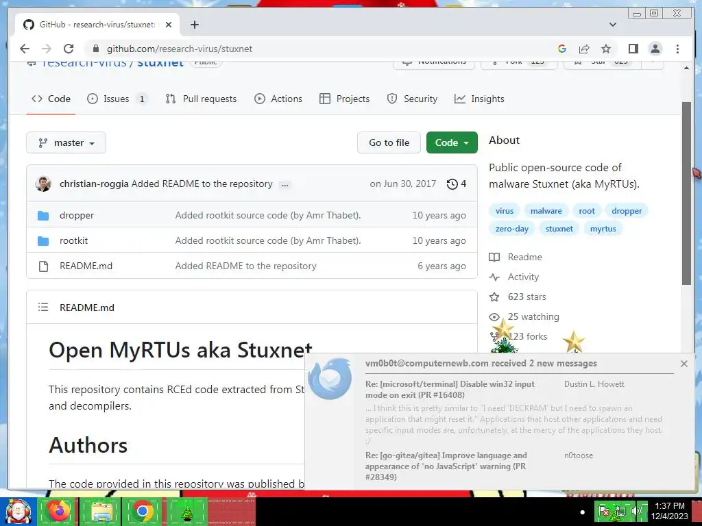This screenshot has width=702, height=526.
Task: Open the Santa Start button
Action: 18,511
